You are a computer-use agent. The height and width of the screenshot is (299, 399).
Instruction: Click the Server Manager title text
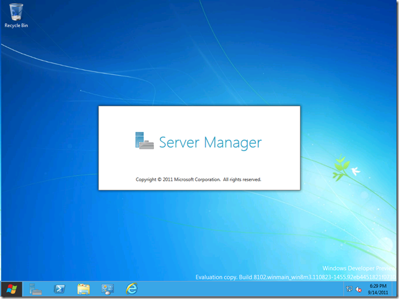(210, 142)
